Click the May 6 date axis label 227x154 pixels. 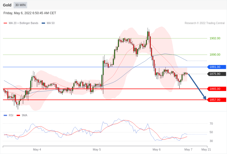(156, 149)
